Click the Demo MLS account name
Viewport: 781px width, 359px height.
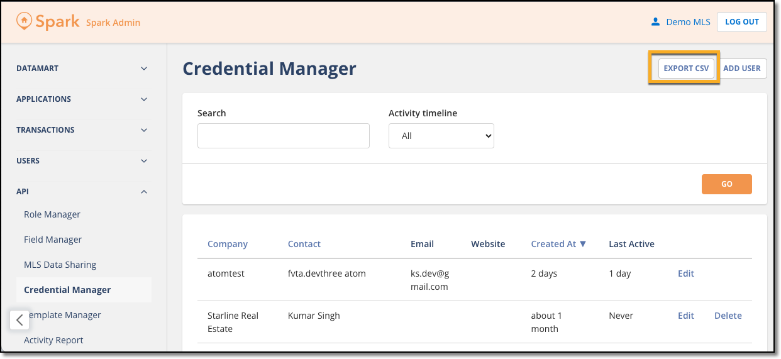[688, 22]
